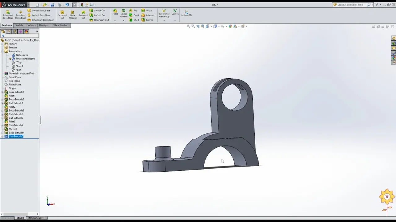This screenshot has width=396, height=222.
Task: Select Swept Cut feature
Action: [x=97, y=10]
